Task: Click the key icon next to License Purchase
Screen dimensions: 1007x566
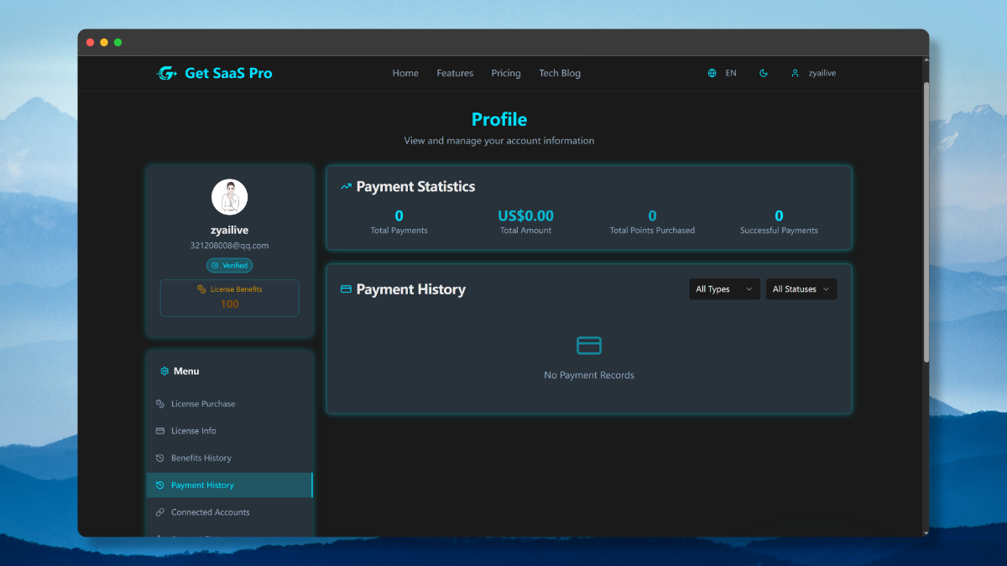Action: pos(159,403)
